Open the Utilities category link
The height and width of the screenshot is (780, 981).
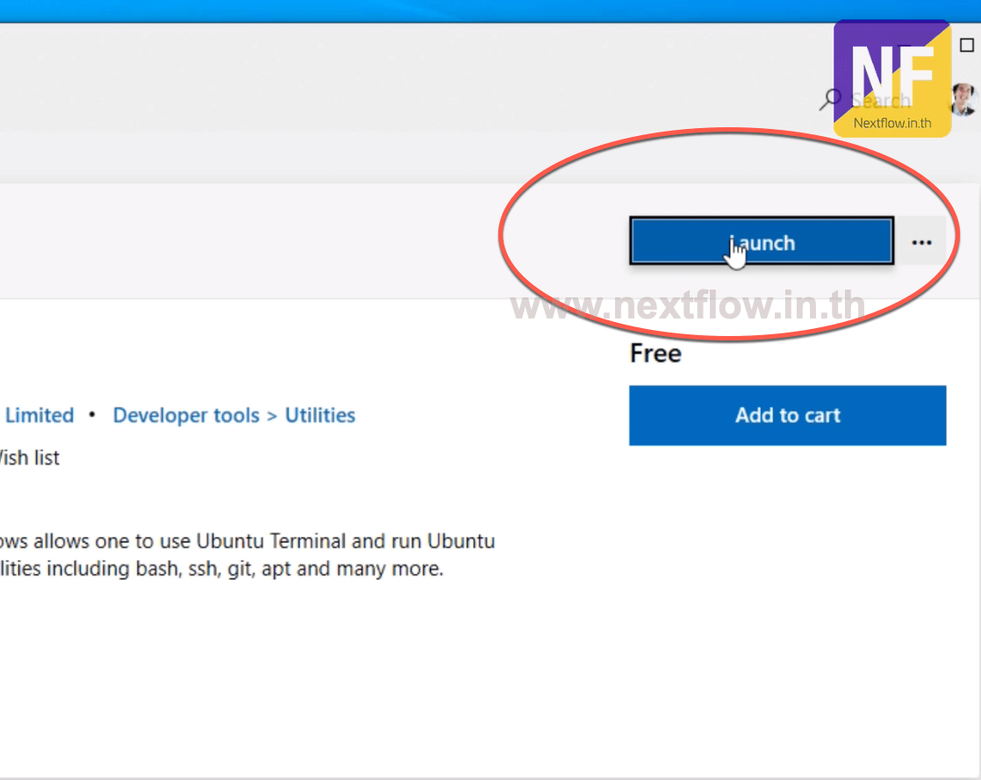319,415
